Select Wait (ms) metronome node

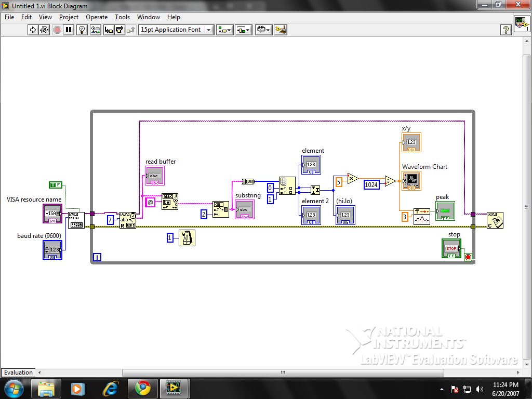tap(187, 238)
